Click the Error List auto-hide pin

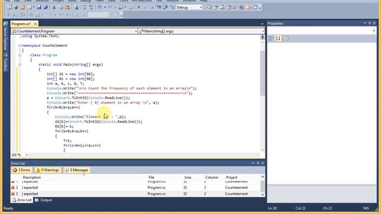click(x=258, y=163)
